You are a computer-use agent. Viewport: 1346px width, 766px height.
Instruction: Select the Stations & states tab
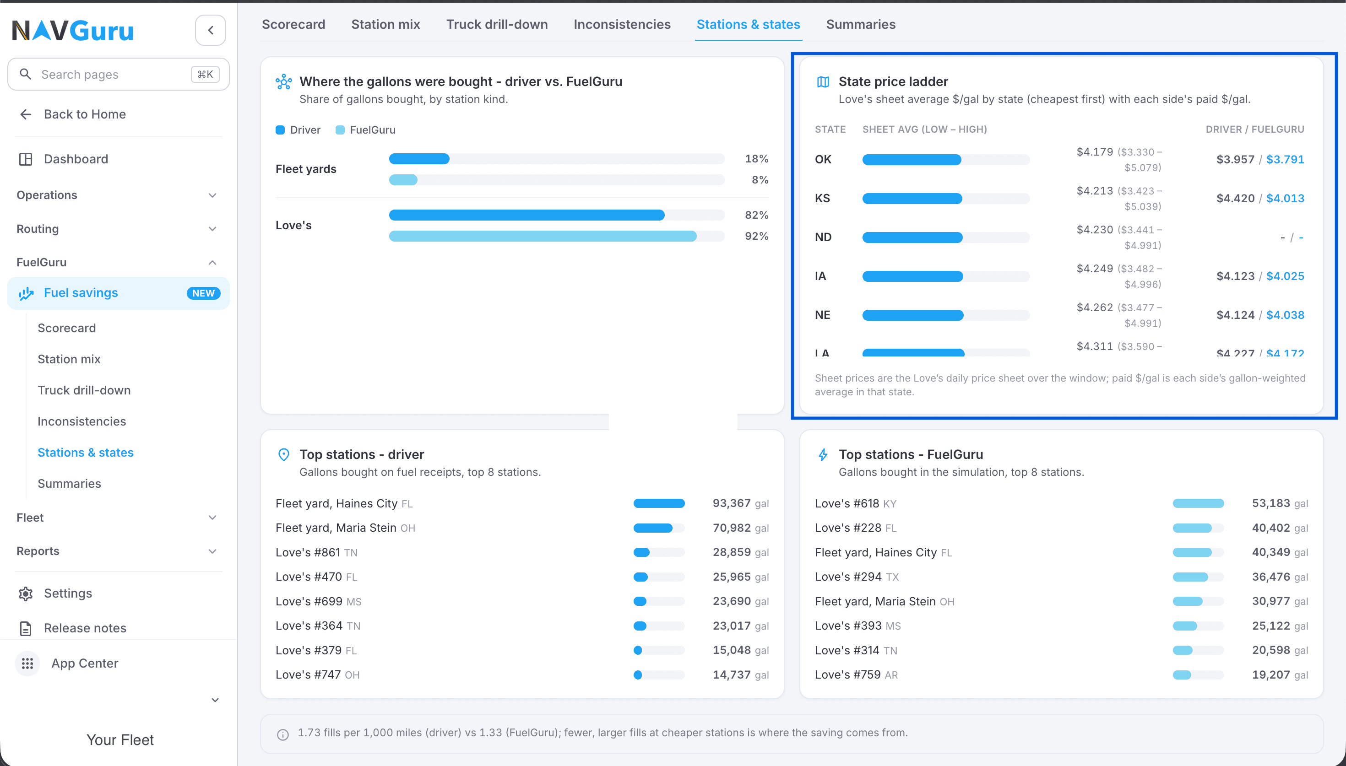748,24
